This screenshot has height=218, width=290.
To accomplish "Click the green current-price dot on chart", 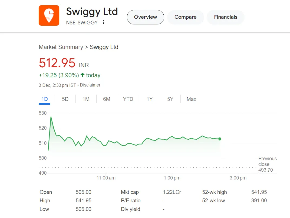I will [x=220, y=139].
